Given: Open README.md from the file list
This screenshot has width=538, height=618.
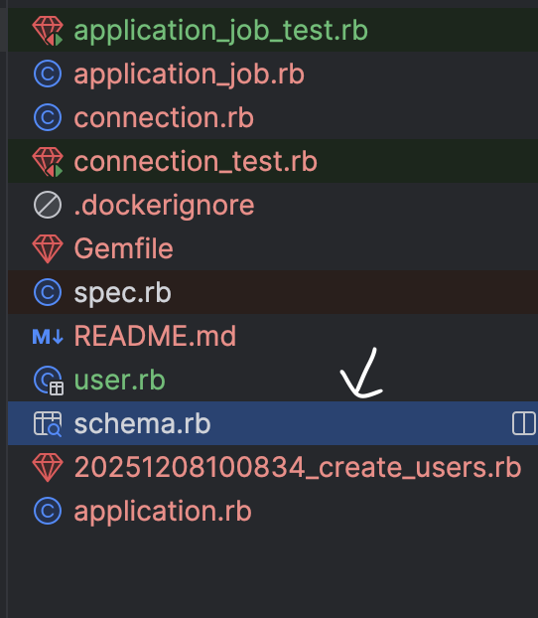Looking at the screenshot, I should (x=155, y=336).
